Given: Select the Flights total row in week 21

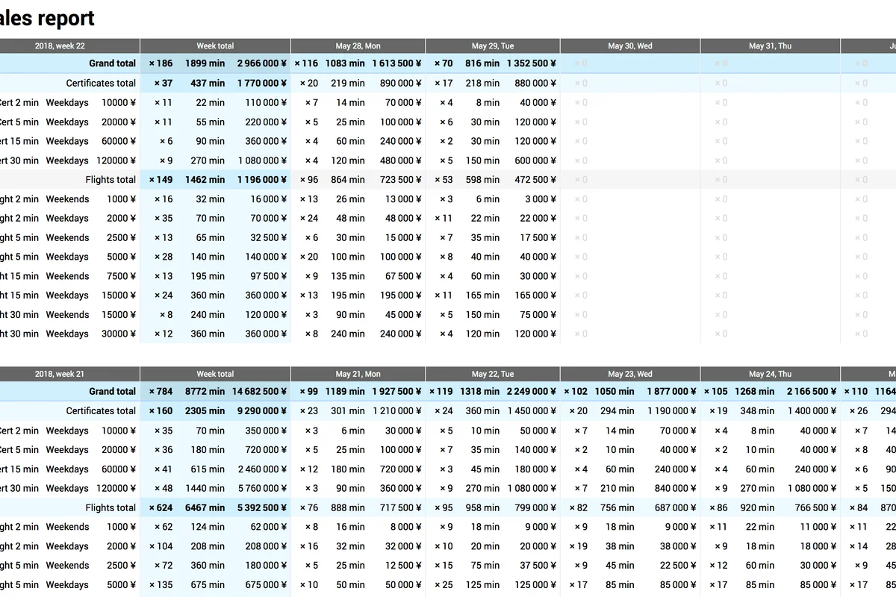Looking at the screenshot, I should (x=112, y=507).
